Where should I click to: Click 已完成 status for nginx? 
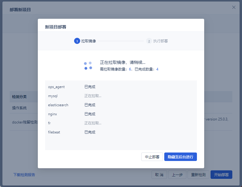pyautogui.click(x=90, y=114)
